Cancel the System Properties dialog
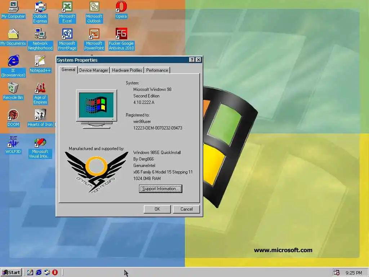 click(x=186, y=209)
